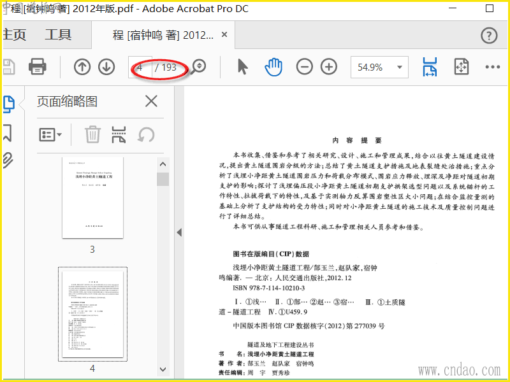Click the 页面缩略图 panel title
The width and height of the screenshot is (510, 382).
(x=67, y=101)
